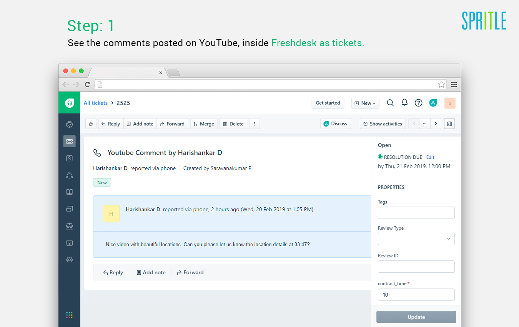Click the browser back arrow
This screenshot has width=519, height=327.
[66, 84]
